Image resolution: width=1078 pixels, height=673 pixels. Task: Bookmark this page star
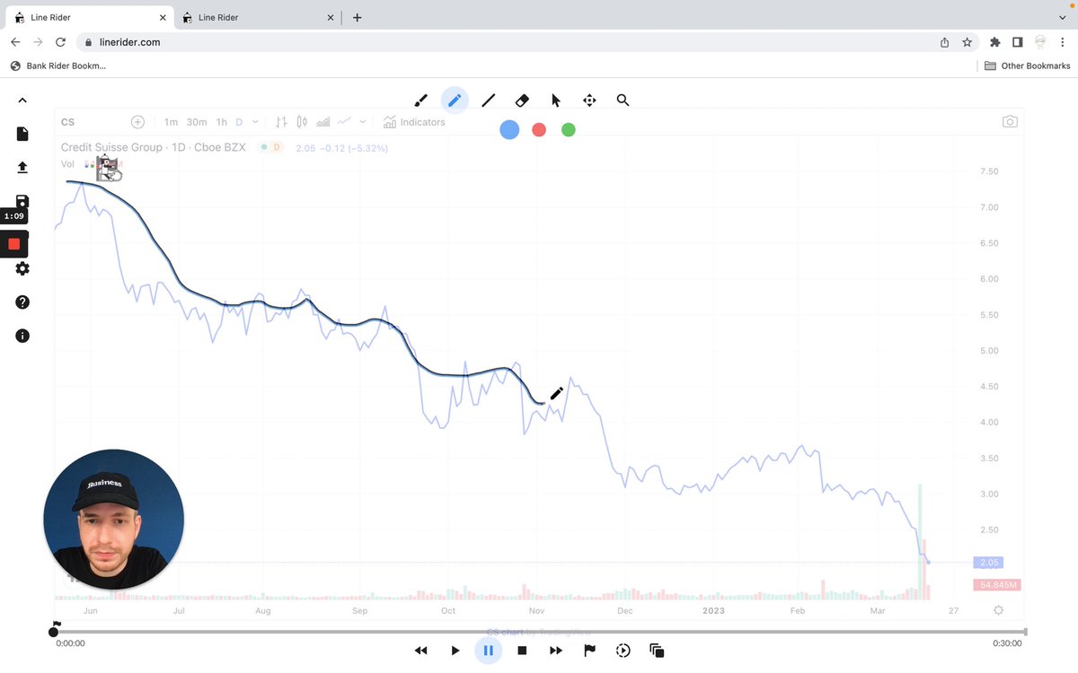click(x=967, y=42)
